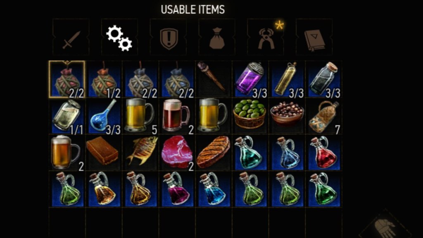Select the bomb showing 1/2 charges
This screenshot has width=423, height=238.
[x=104, y=79]
